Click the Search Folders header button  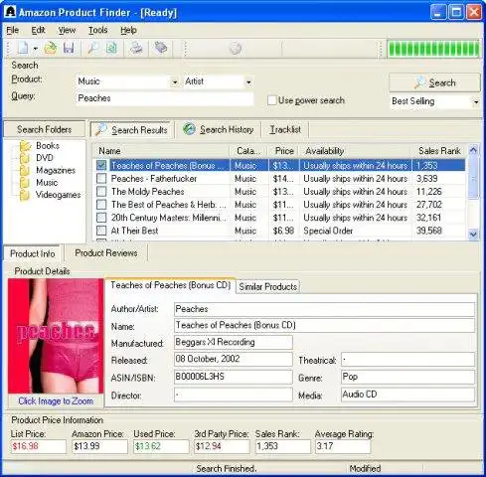pos(45,129)
